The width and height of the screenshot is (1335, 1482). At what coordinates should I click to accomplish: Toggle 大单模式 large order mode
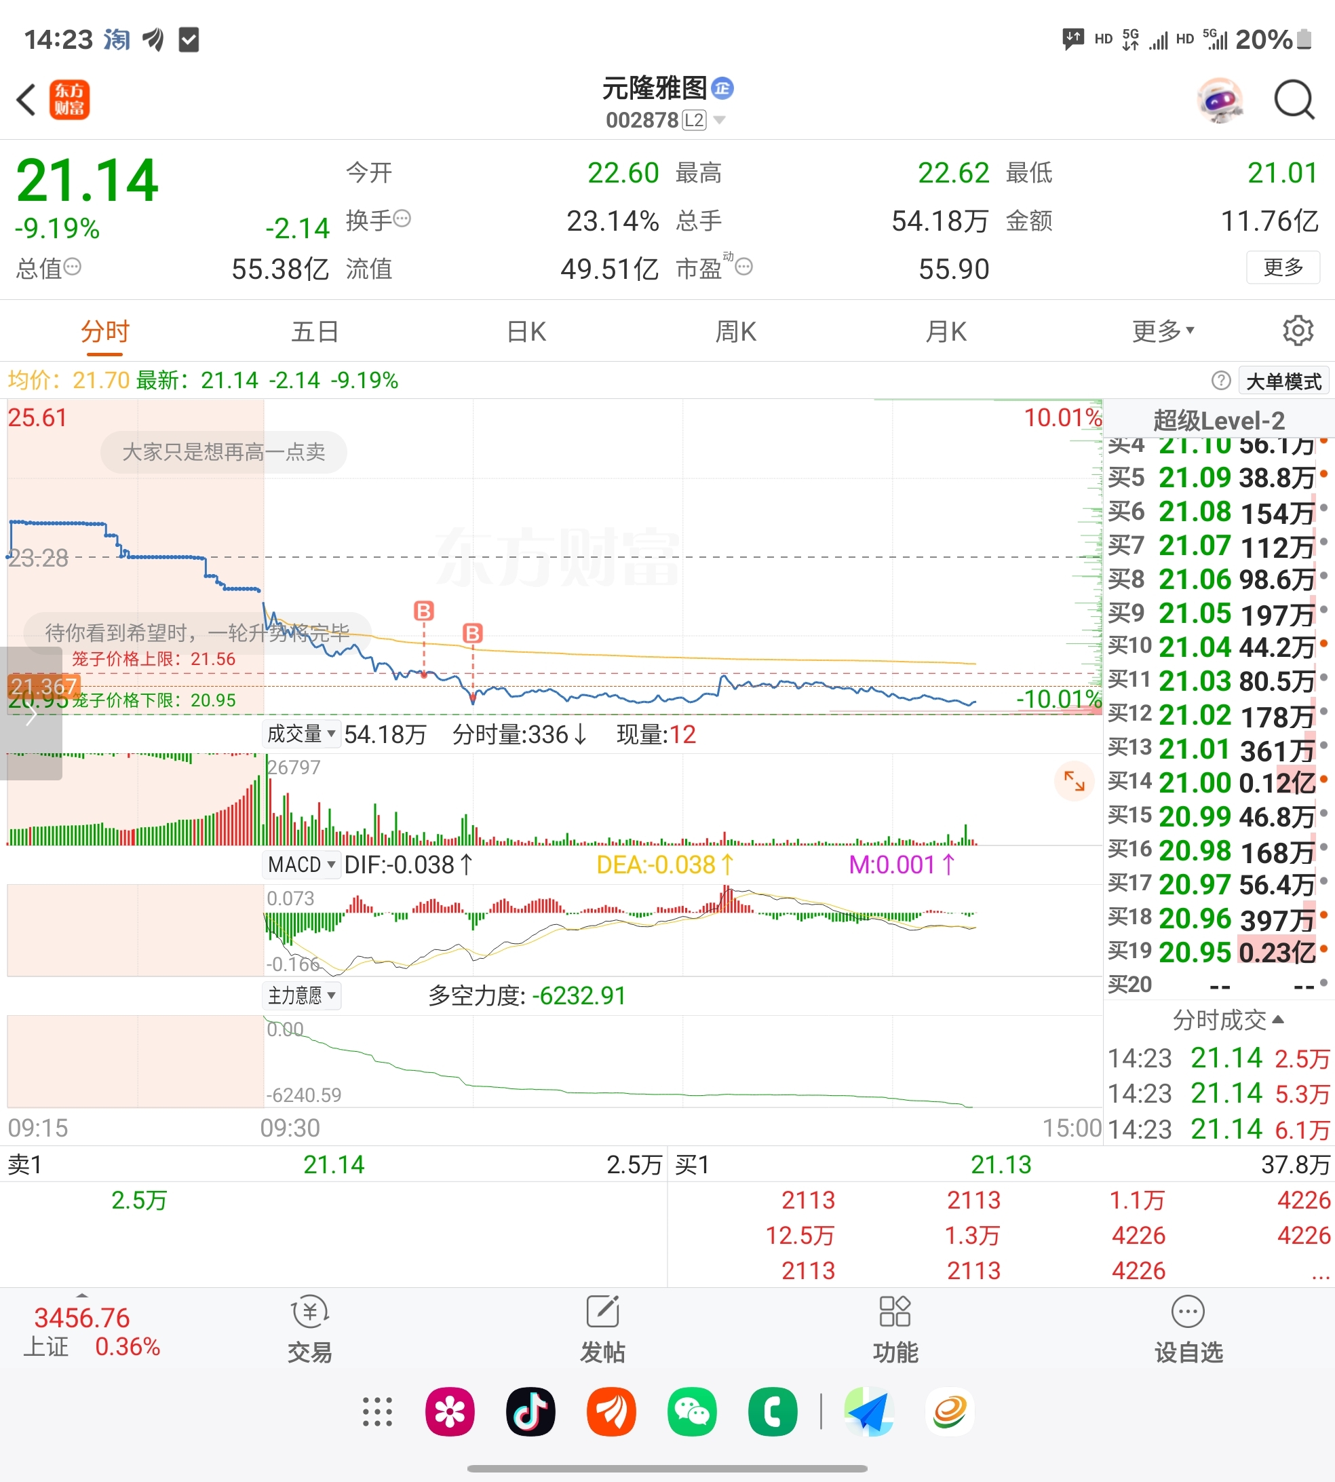[1283, 381]
